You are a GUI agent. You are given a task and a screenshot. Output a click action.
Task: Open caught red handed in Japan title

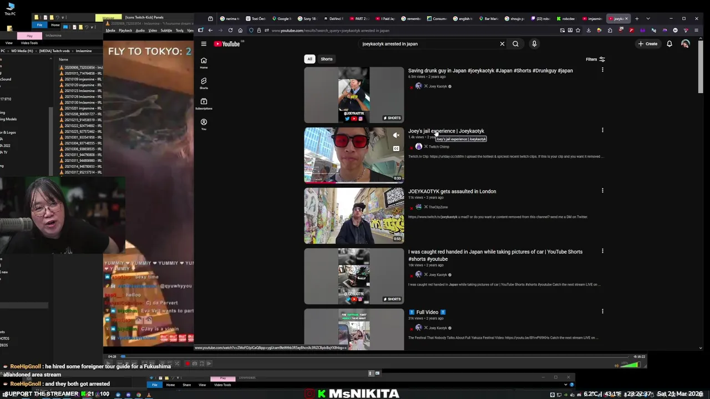click(495, 255)
